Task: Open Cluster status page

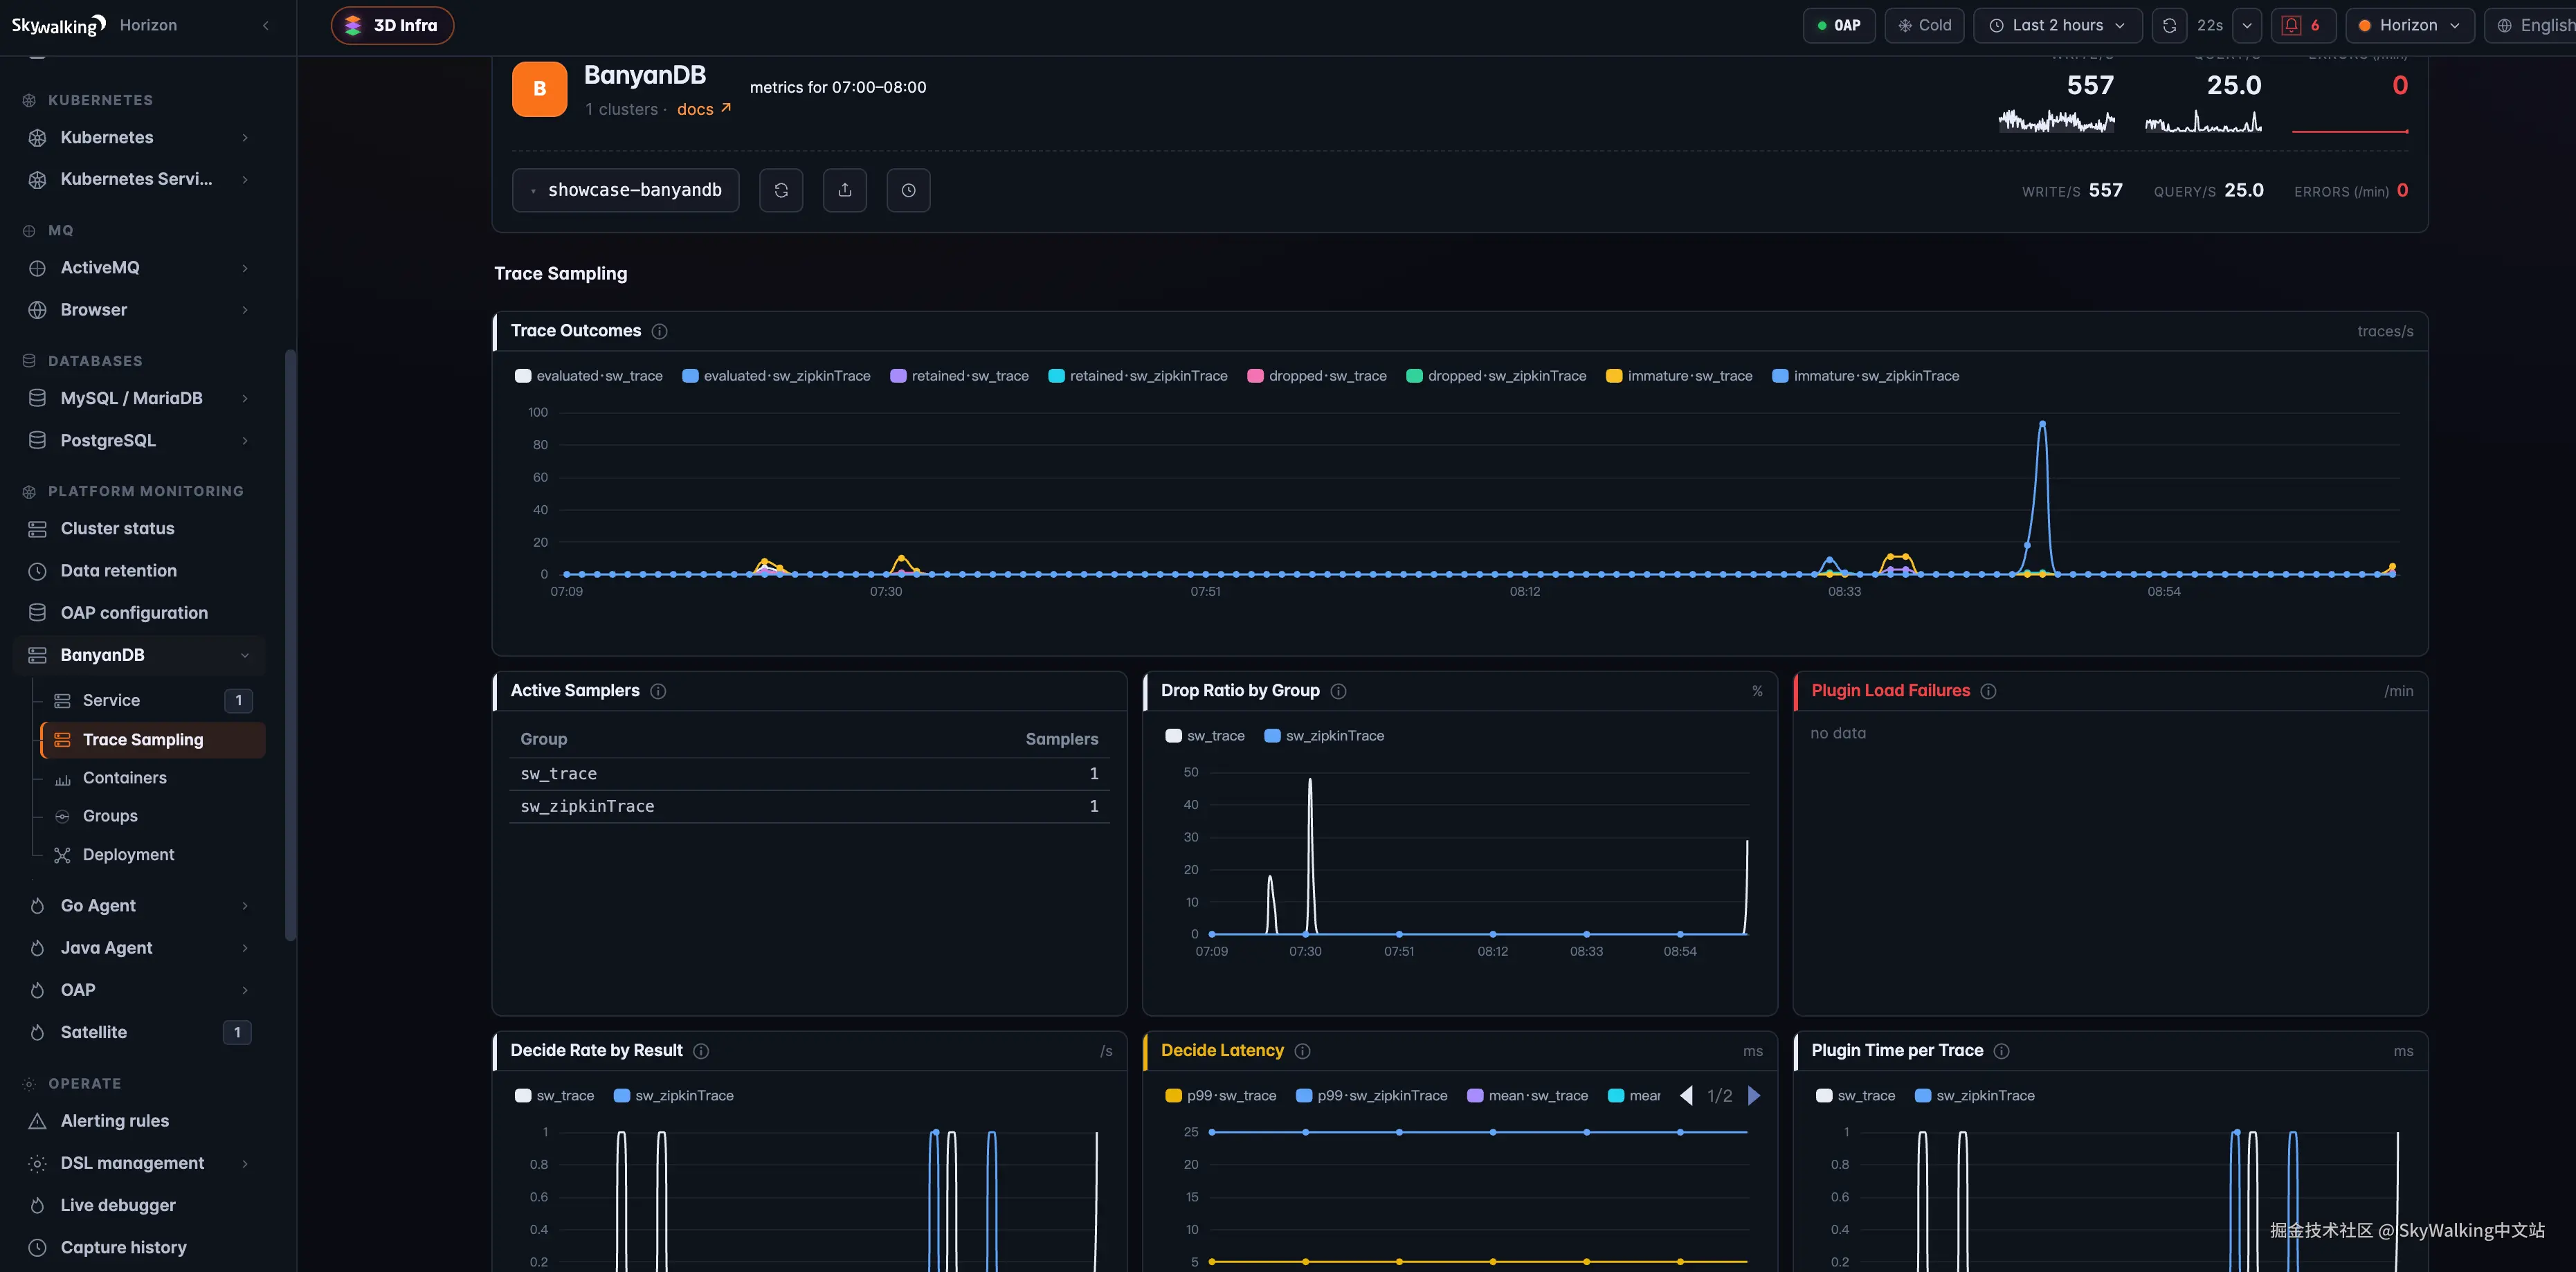Action: [140, 529]
